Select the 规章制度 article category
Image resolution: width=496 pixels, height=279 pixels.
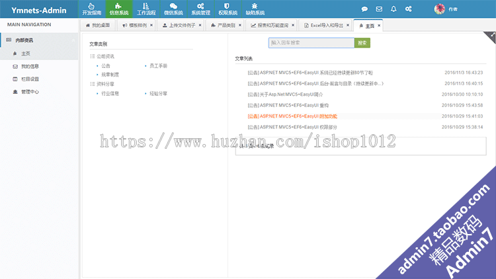(x=110, y=75)
